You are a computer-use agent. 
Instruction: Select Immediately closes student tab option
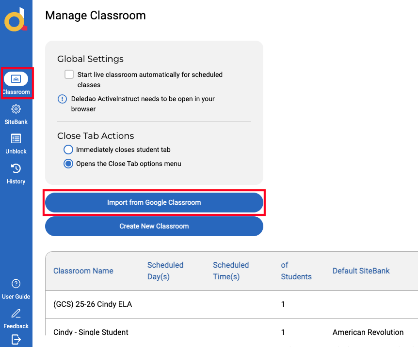[68, 150]
